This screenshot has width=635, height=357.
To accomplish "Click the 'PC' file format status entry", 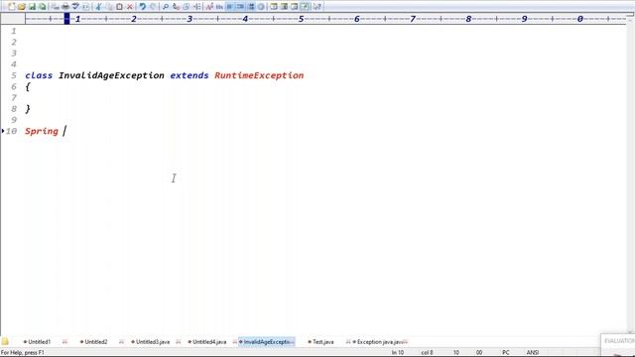I will [x=506, y=353].
